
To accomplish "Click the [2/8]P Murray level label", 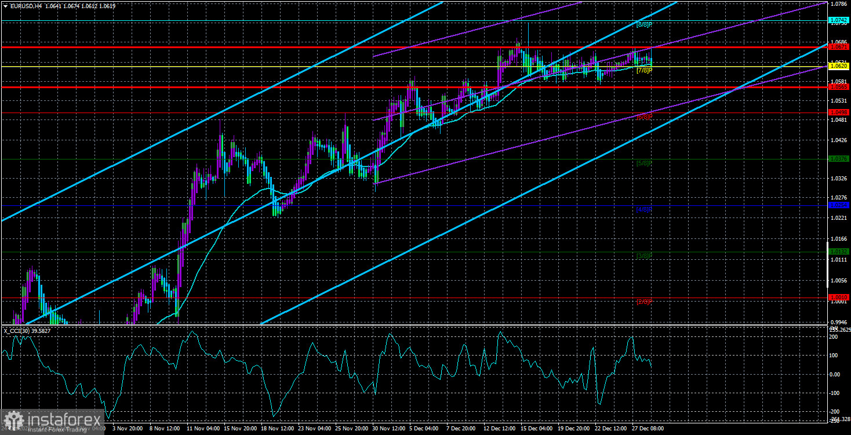I will point(644,302).
